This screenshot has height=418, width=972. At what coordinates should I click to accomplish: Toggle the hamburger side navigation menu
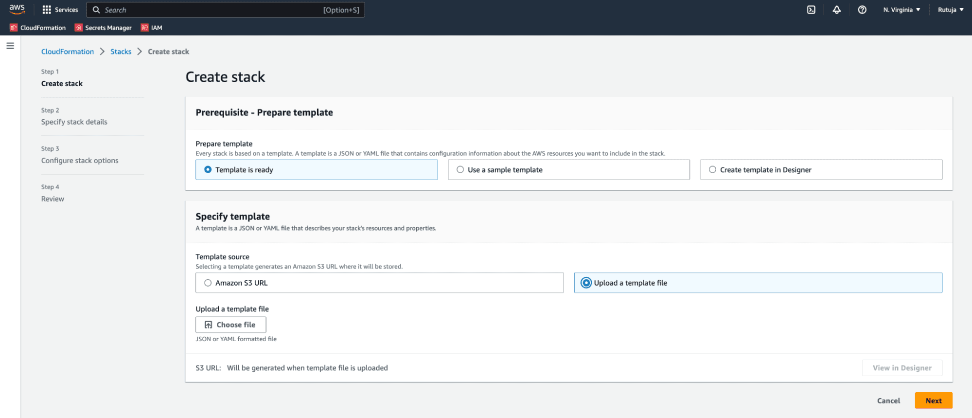[10, 46]
